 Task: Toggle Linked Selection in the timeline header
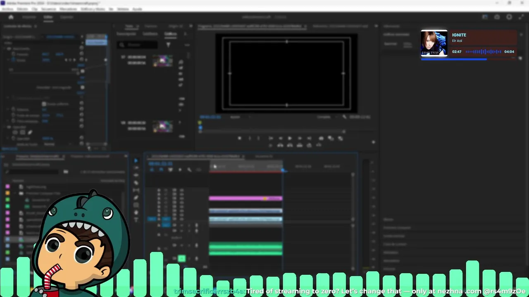coord(170,170)
